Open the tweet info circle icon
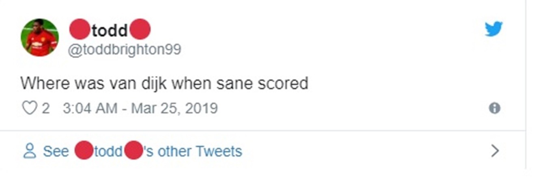533x182 pixels. [494, 108]
